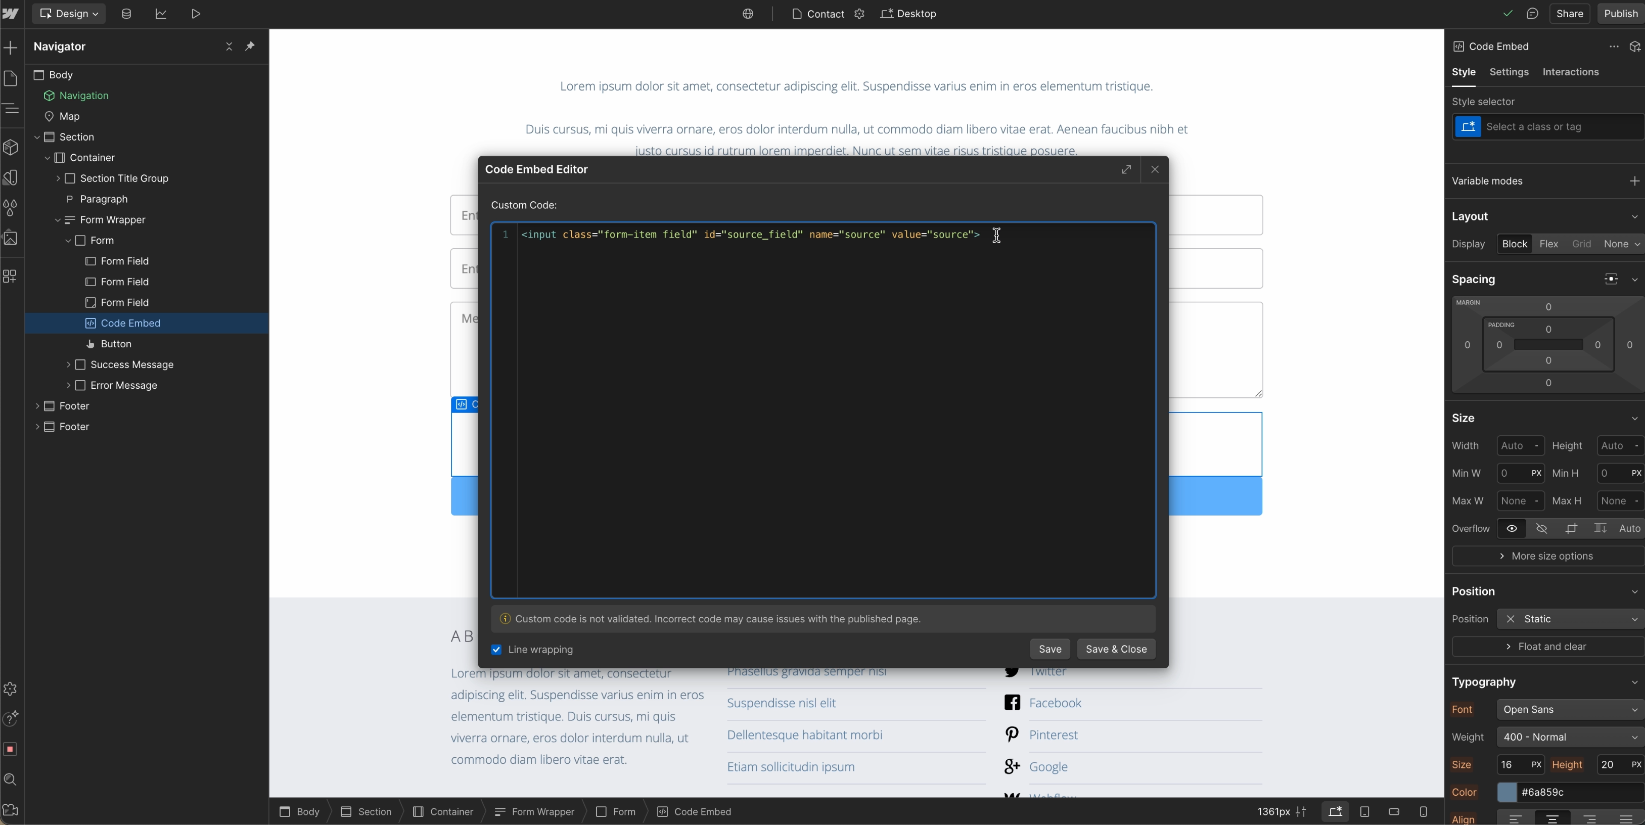Open the Variables drops icon
This screenshot has height=825, width=1645.
(11, 208)
